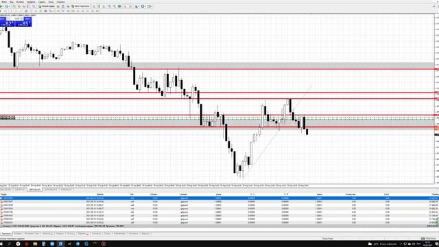Click the taskbar search magnifier
Screen dimensions: 439x247
pos(9,244)
